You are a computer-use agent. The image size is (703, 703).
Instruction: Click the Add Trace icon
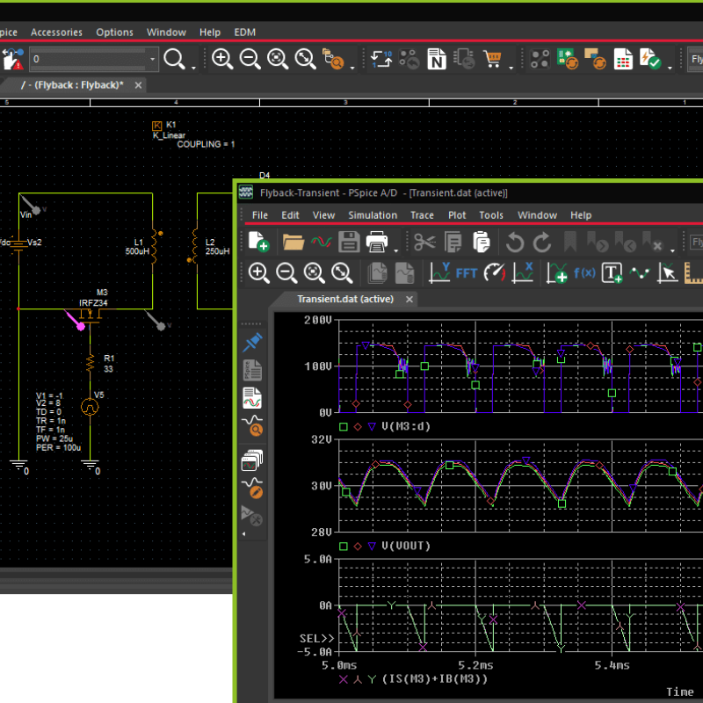click(x=557, y=272)
